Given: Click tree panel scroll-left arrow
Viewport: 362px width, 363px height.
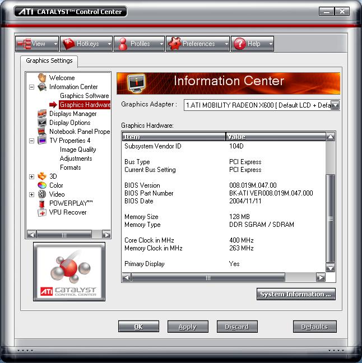Looking at the screenshot, I should (x=32, y=235).
